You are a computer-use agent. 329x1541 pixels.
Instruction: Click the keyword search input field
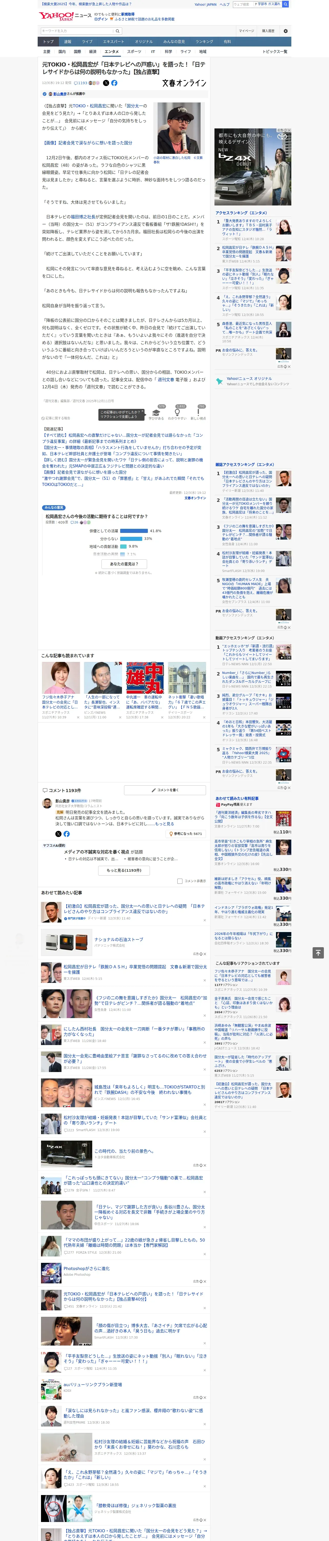pyautogui.click(x=77, y=31)
